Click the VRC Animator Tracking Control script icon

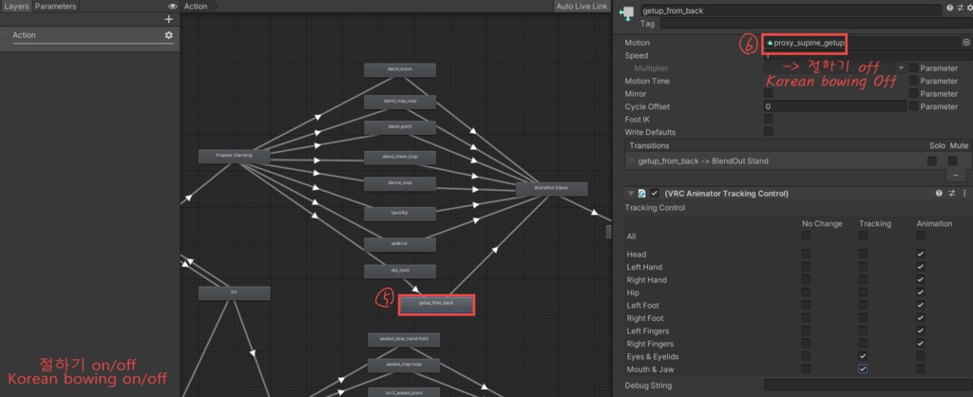[x=641, y=194]
